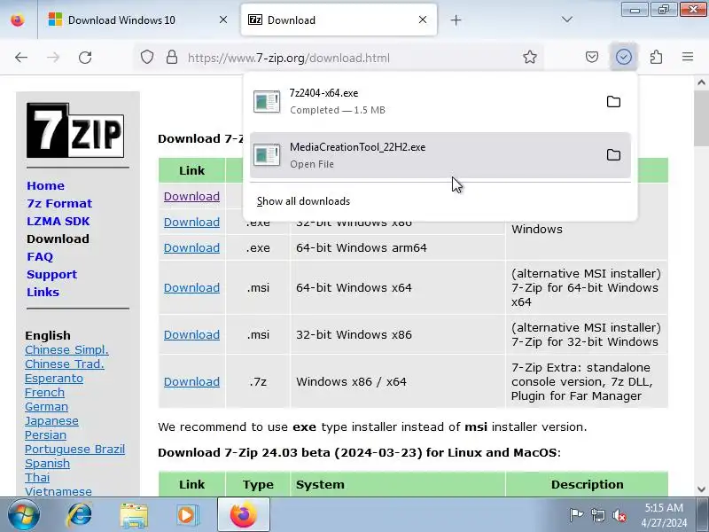Close the 7-Zip Download tab
Screen dimensions: 709x532
pos(423,20)
